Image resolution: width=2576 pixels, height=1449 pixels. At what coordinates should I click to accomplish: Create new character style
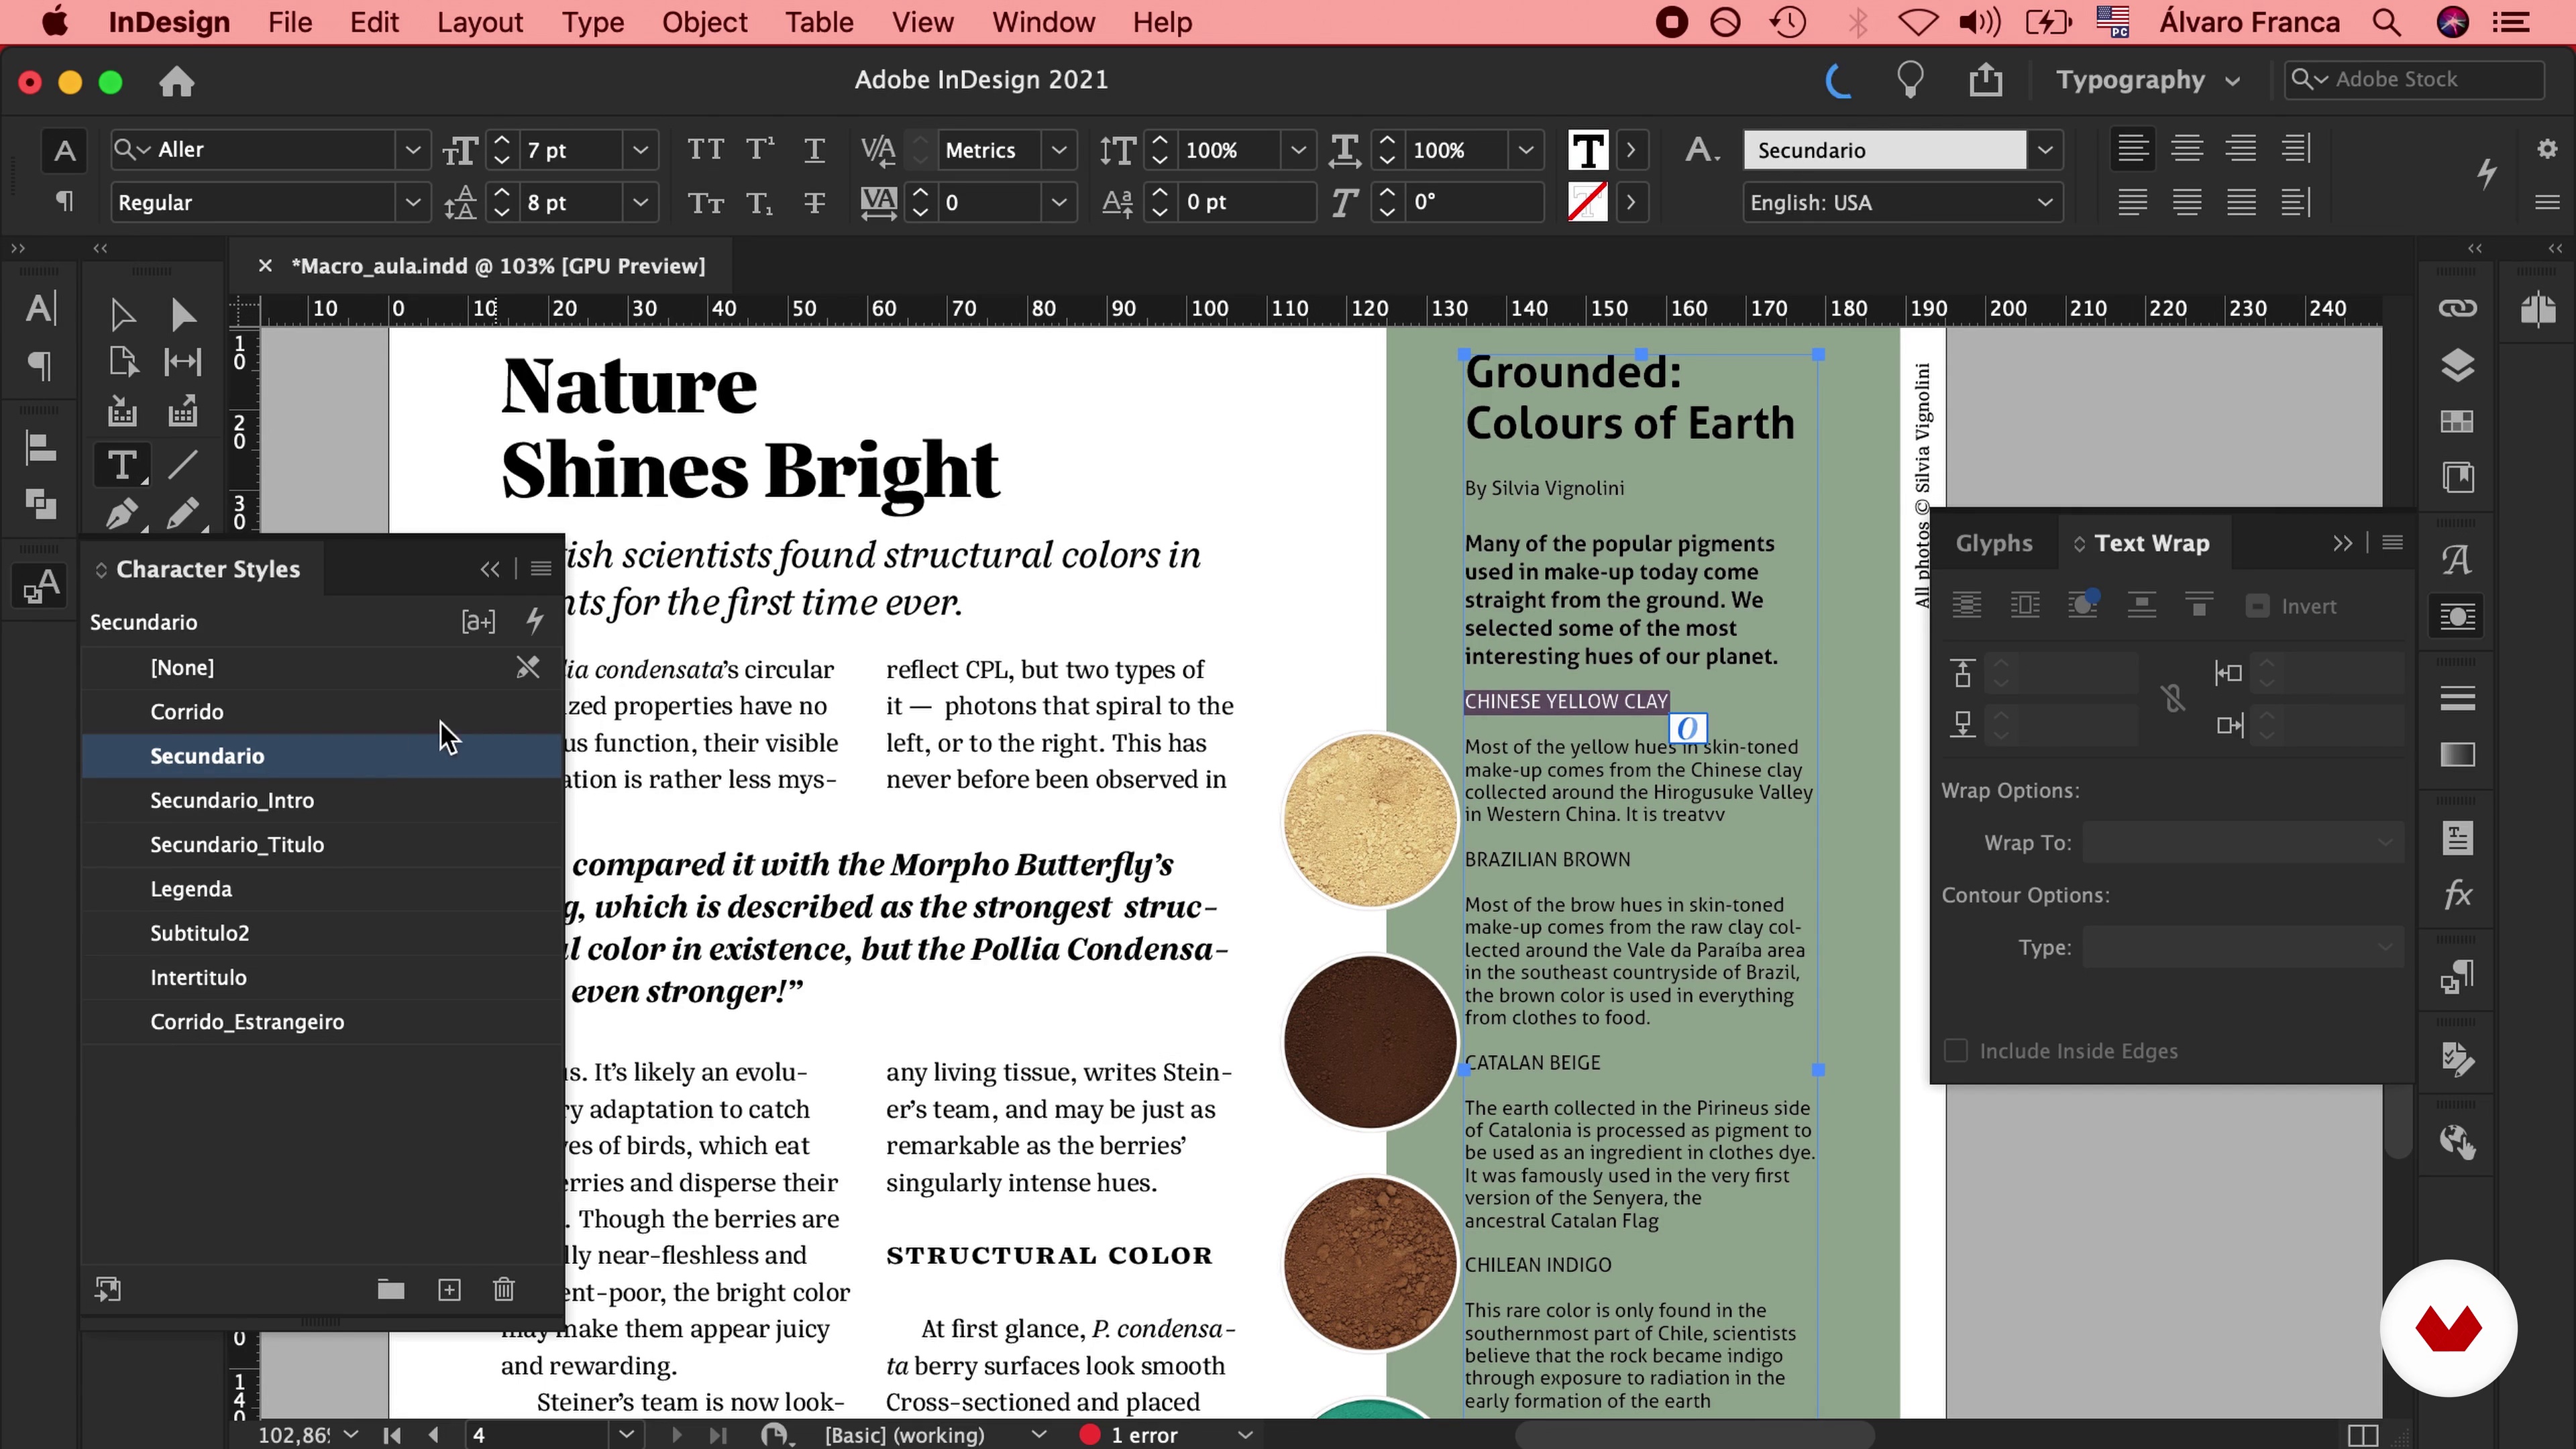pos(450,1290)
